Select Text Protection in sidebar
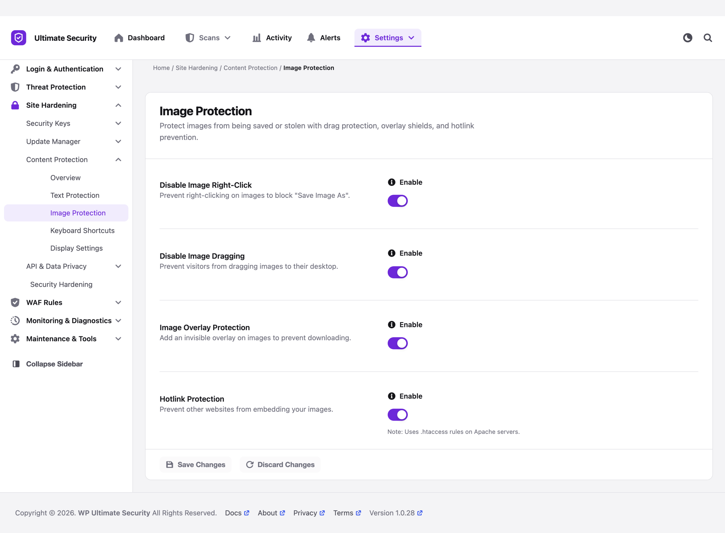725x533 pixels. 74,195
